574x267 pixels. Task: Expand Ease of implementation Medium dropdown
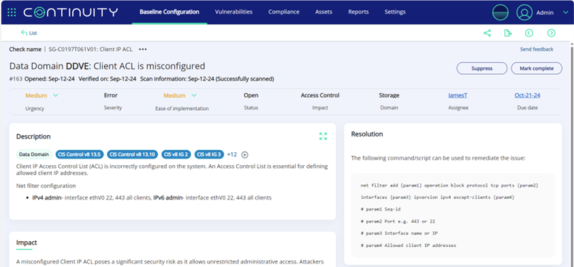coord(194,95)
